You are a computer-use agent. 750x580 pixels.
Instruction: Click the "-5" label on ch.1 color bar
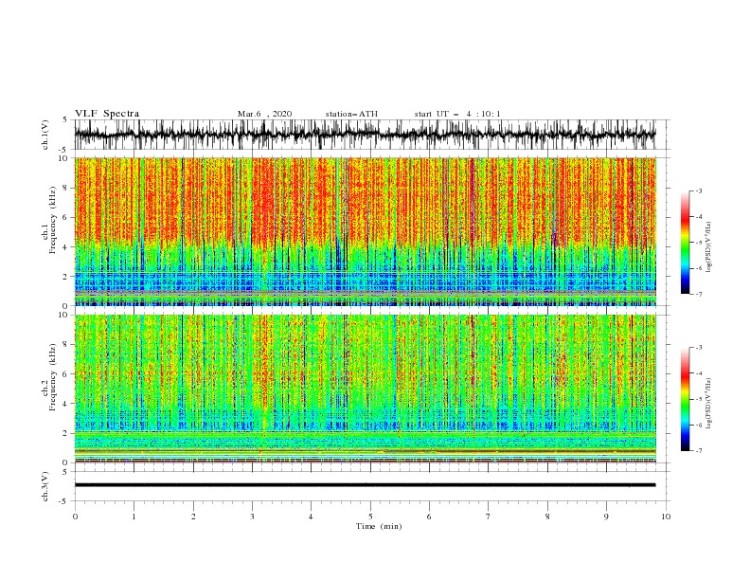(x=698, y=243)
